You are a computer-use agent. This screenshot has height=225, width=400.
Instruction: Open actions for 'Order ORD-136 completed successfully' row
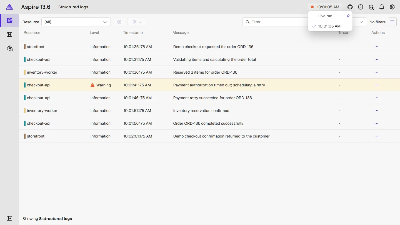(376, 123)
